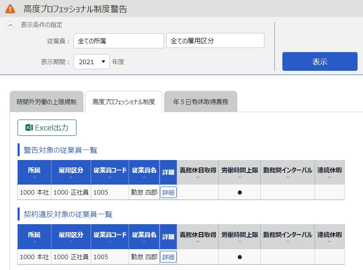Open the 表示期間 year dropdown showing 2021

tap(91, 61)
